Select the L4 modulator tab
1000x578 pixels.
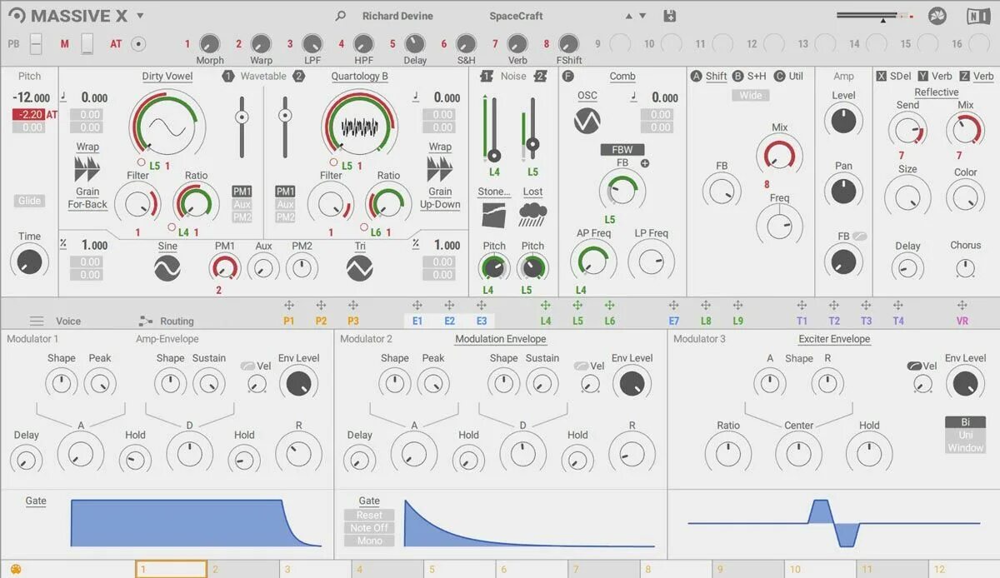[546, 321]
